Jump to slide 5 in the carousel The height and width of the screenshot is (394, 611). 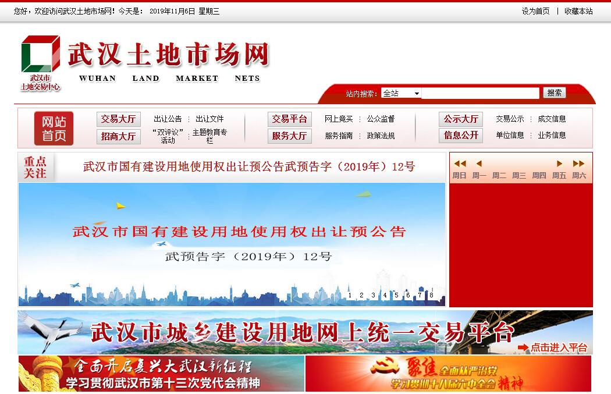396,295
